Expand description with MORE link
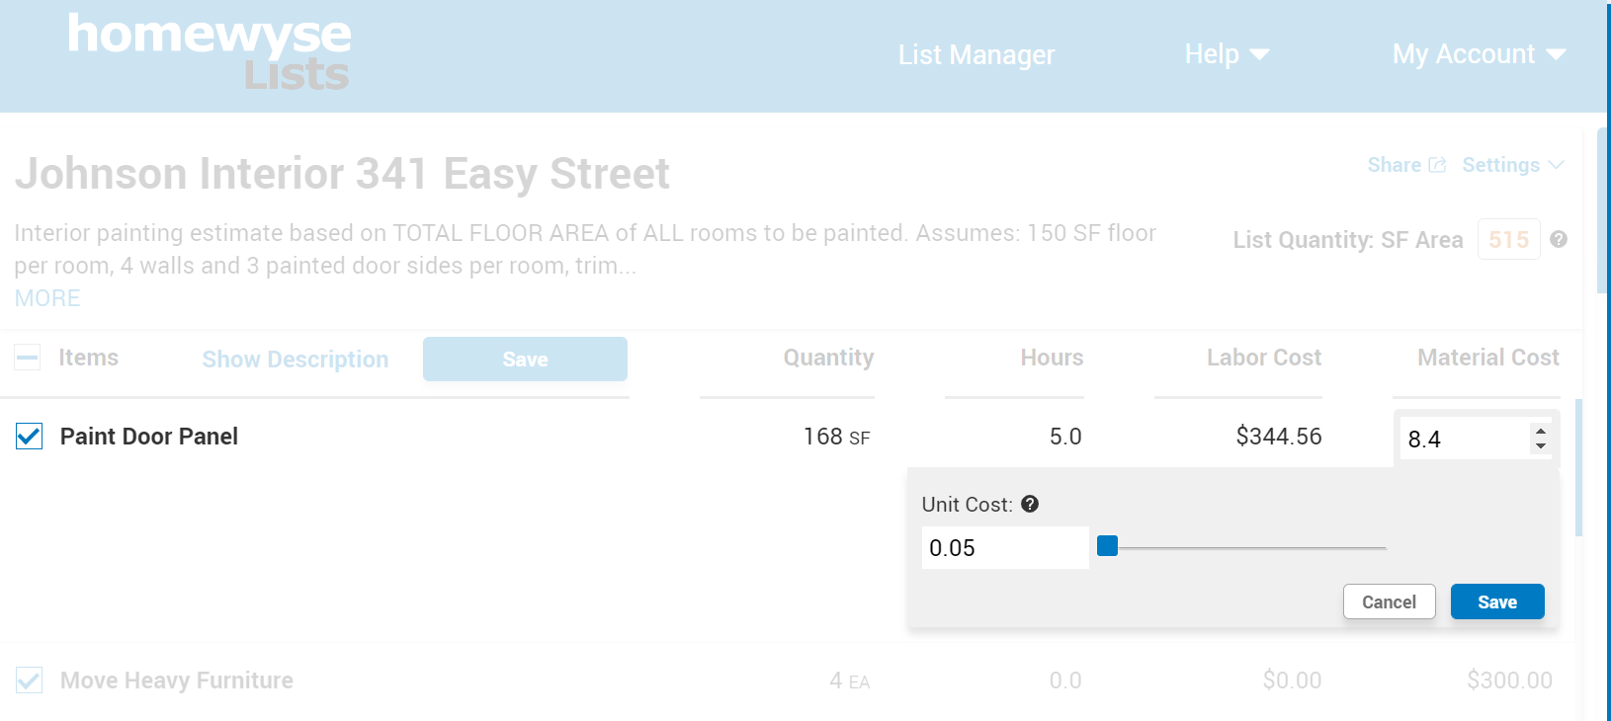The height and width of the screenshot is (721, 1611). click(x=47, y=298)
